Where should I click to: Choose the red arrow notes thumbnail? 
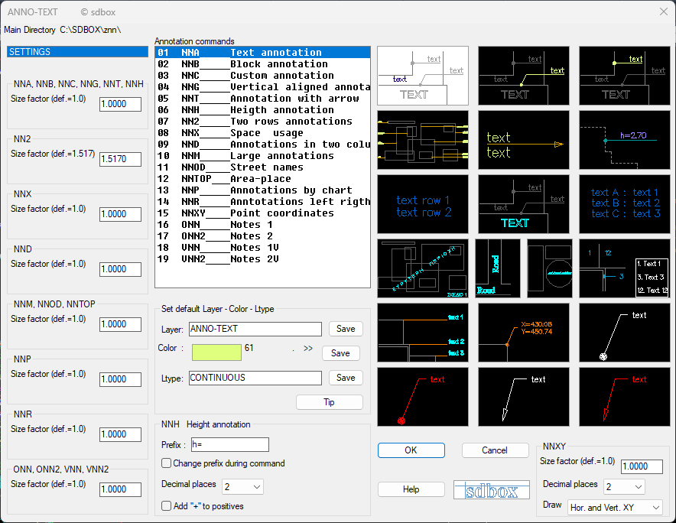pyautogui.click(x=625, y=397)
